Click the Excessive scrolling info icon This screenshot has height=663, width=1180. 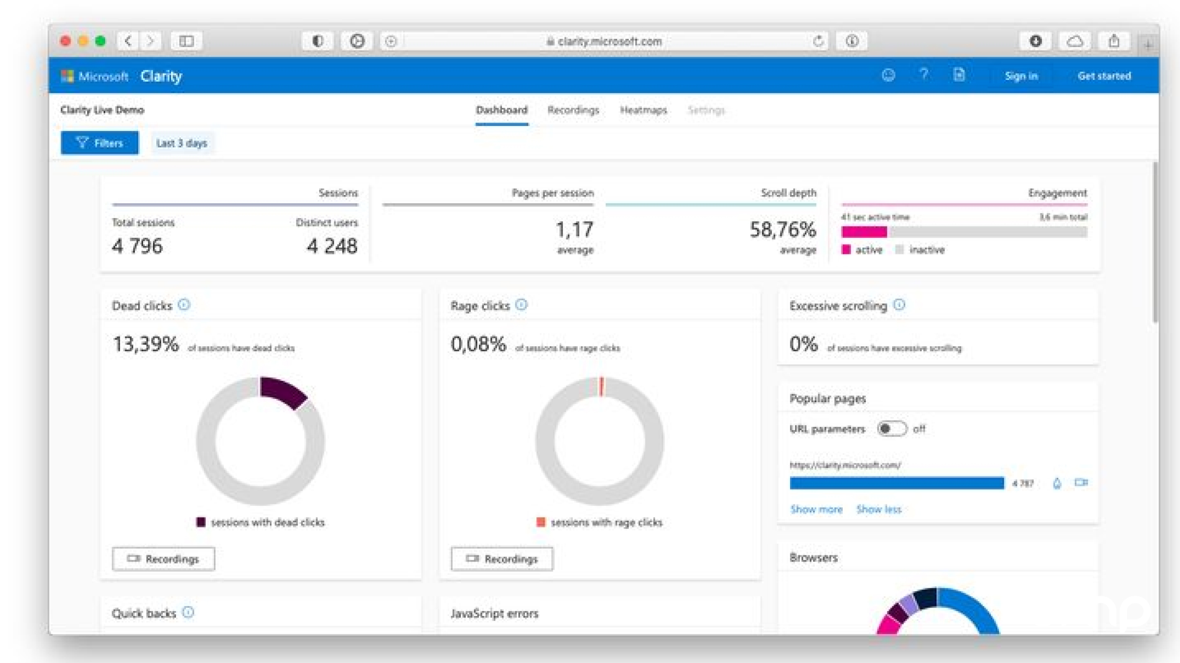click(x=899, y=305)
